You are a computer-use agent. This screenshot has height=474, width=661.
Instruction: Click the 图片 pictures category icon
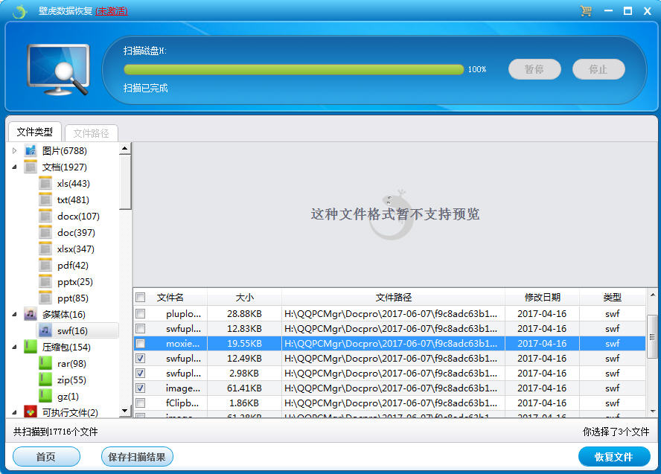(31, 151)
